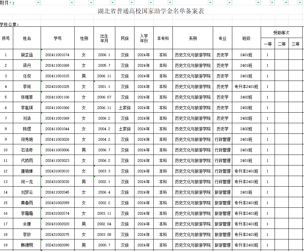Open filter dropdown above the 学号 column
Screen dimensions: 304x251
(x=72, y=3)
